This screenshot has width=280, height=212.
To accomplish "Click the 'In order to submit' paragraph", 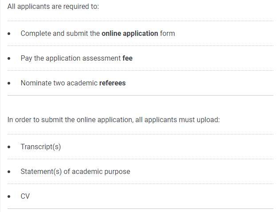I will coord(113,120).
